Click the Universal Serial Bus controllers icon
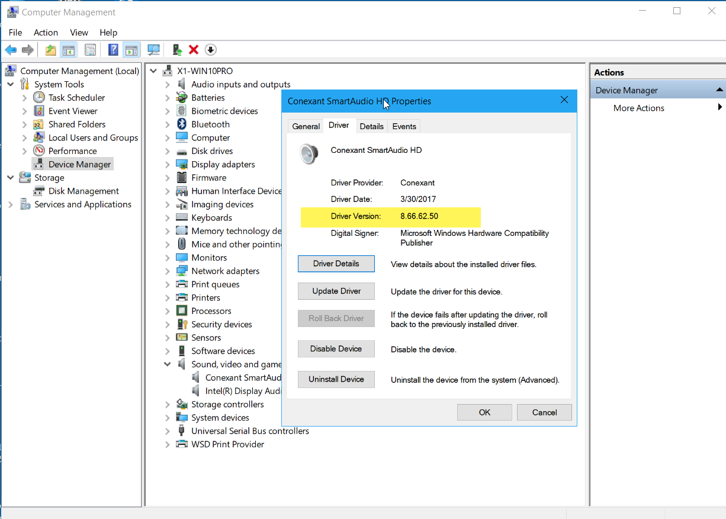 pyautogui.click(x=182, y=431)
